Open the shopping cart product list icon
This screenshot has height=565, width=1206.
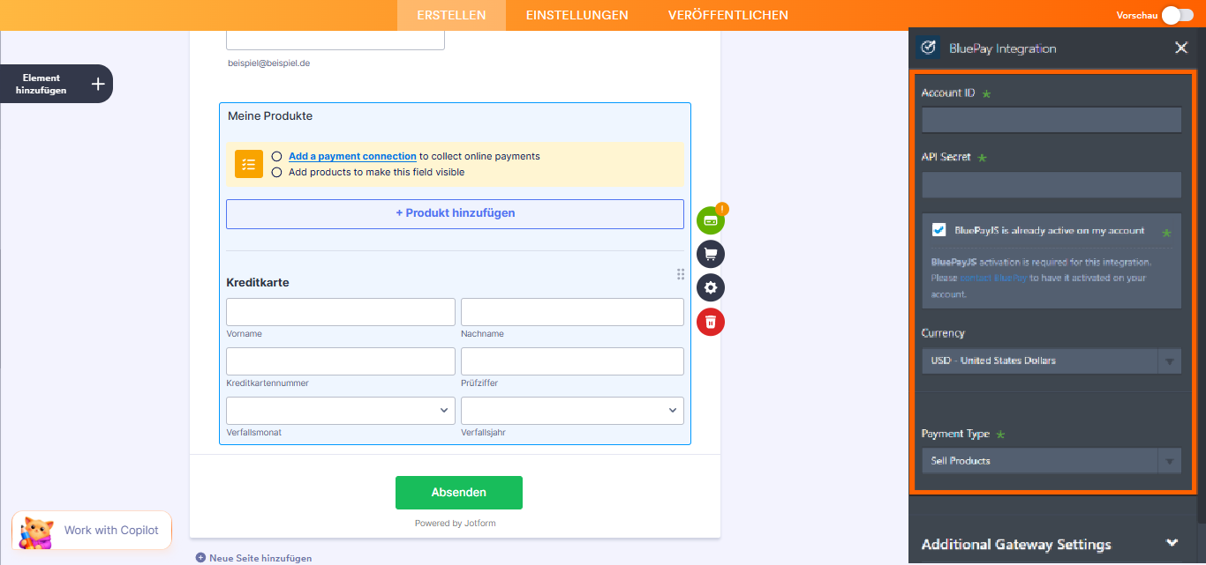coord(710,255)
